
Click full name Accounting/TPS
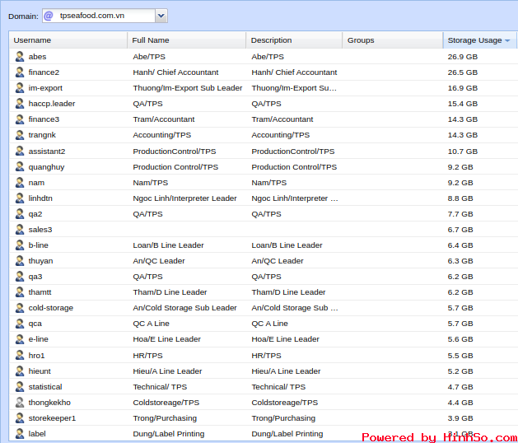(x=162, y=135)
